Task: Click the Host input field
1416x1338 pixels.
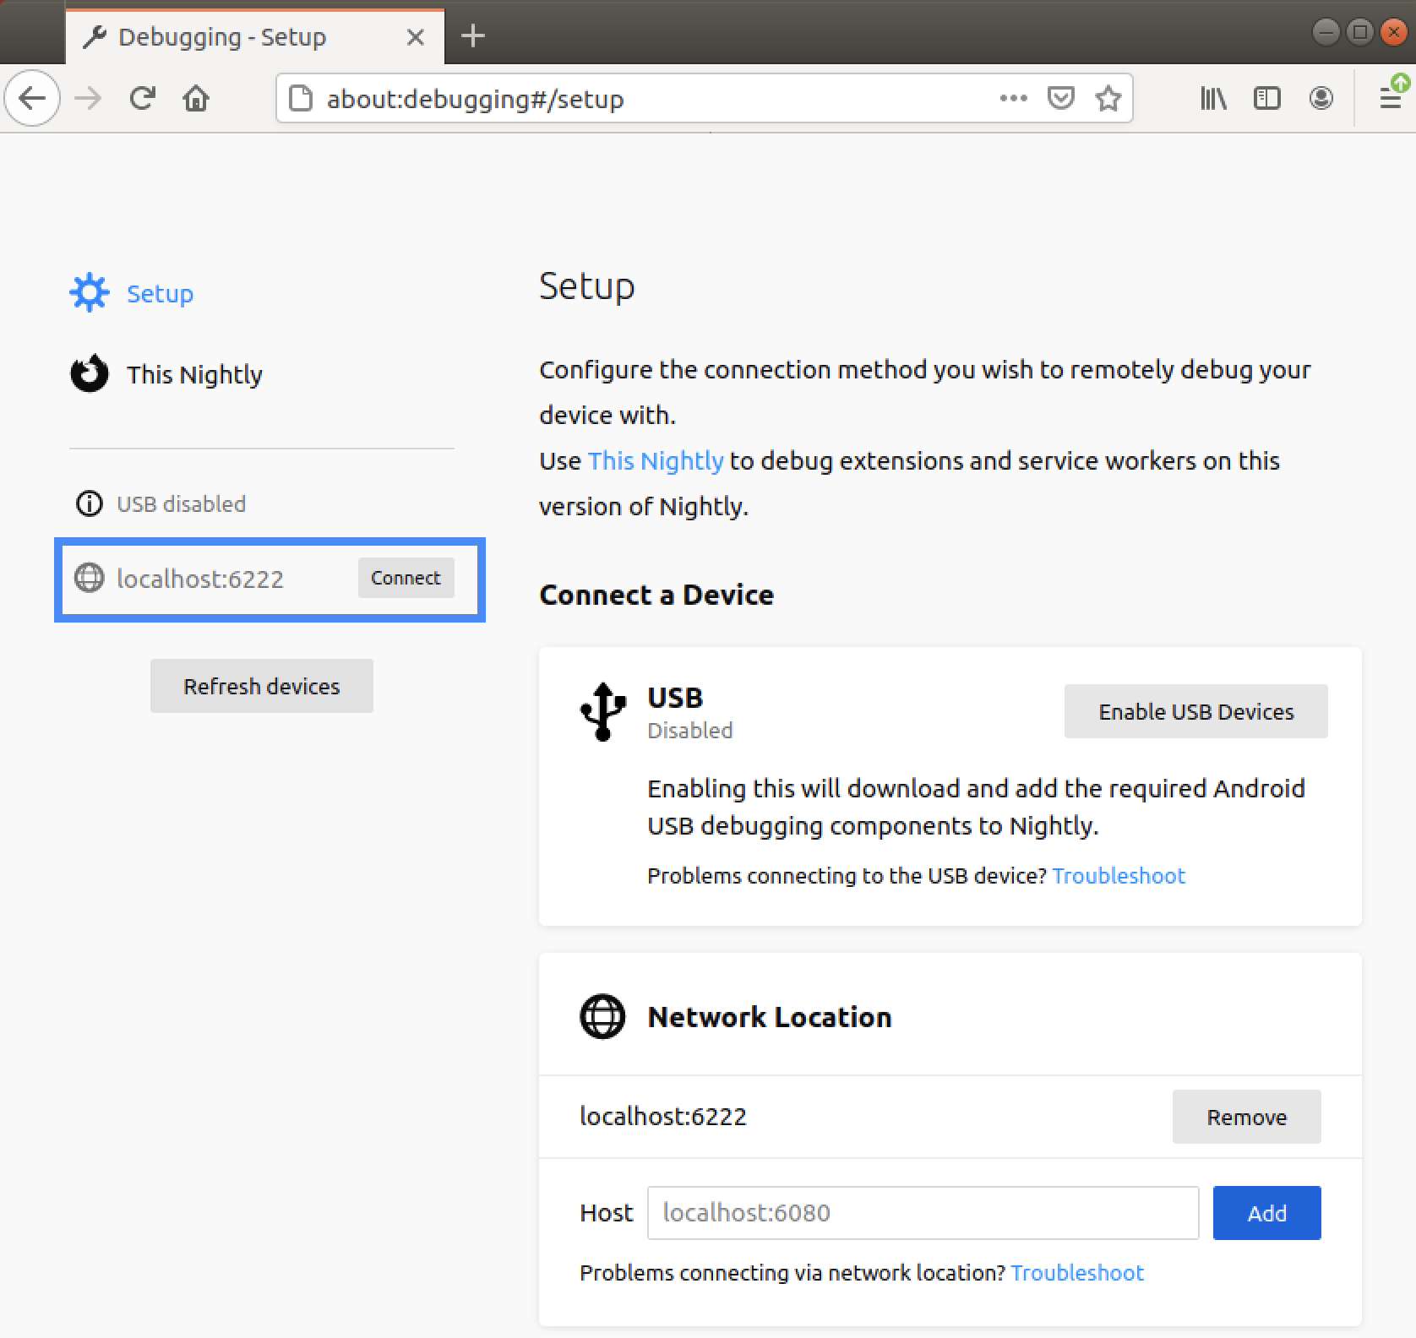Action: [923, 1213]
